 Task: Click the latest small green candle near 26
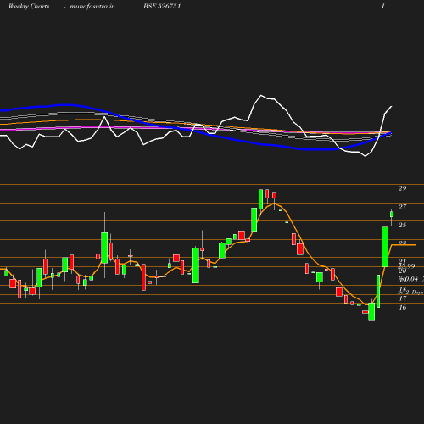click(392, 215)
